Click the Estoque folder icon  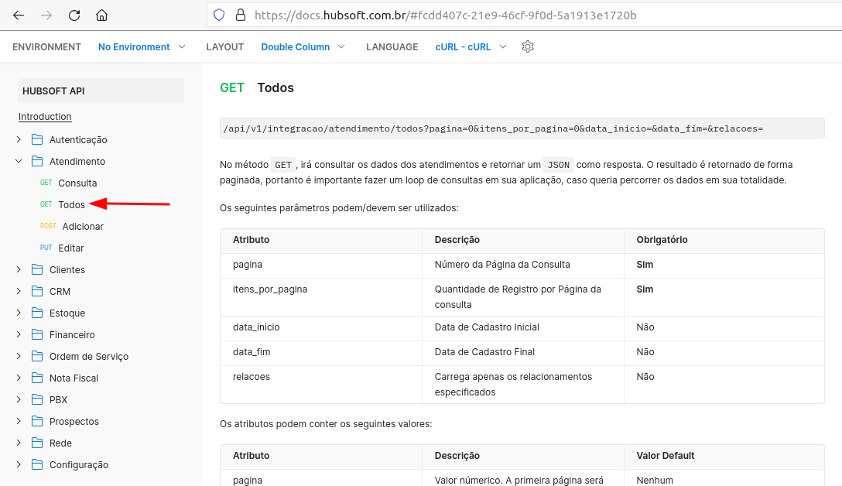pos(37,313)
